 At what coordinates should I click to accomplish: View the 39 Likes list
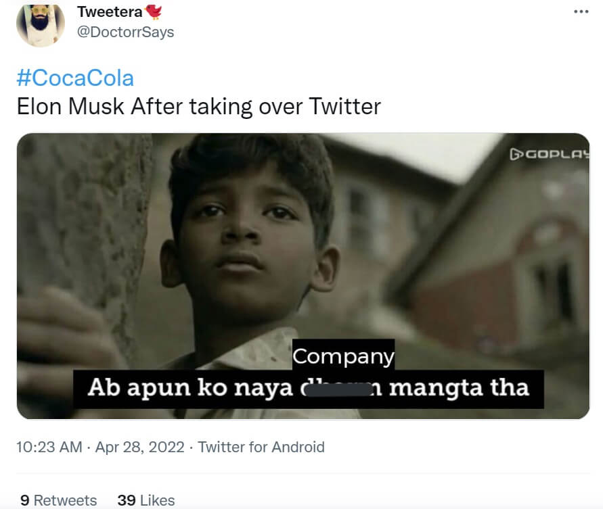(146, 500)
